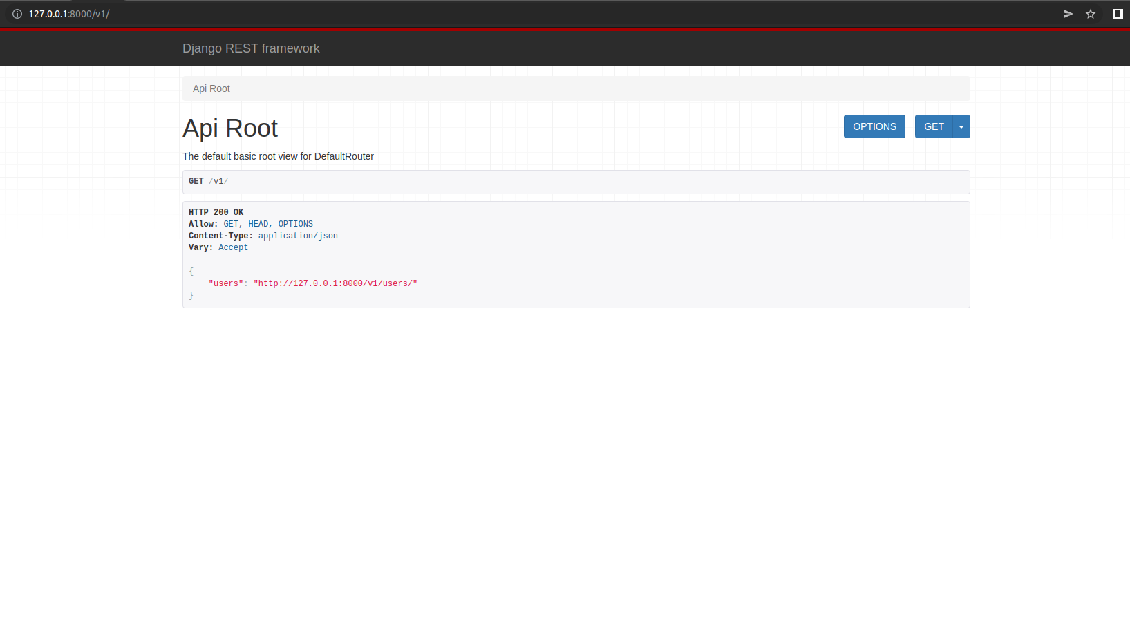This screenshot has width=1130, height=622.
Task: Select Api Root in the breadcrumb
Action: [211, 88]
